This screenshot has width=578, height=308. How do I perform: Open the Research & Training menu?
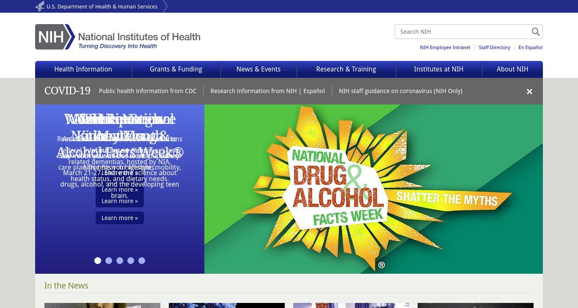pyautogui.click(x=346, y=69)
